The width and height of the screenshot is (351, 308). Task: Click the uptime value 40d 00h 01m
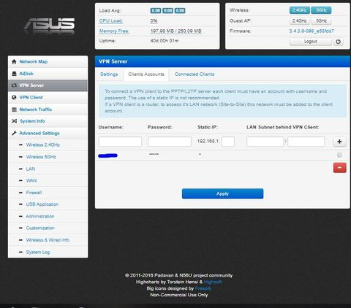click(x=165, y=41)
